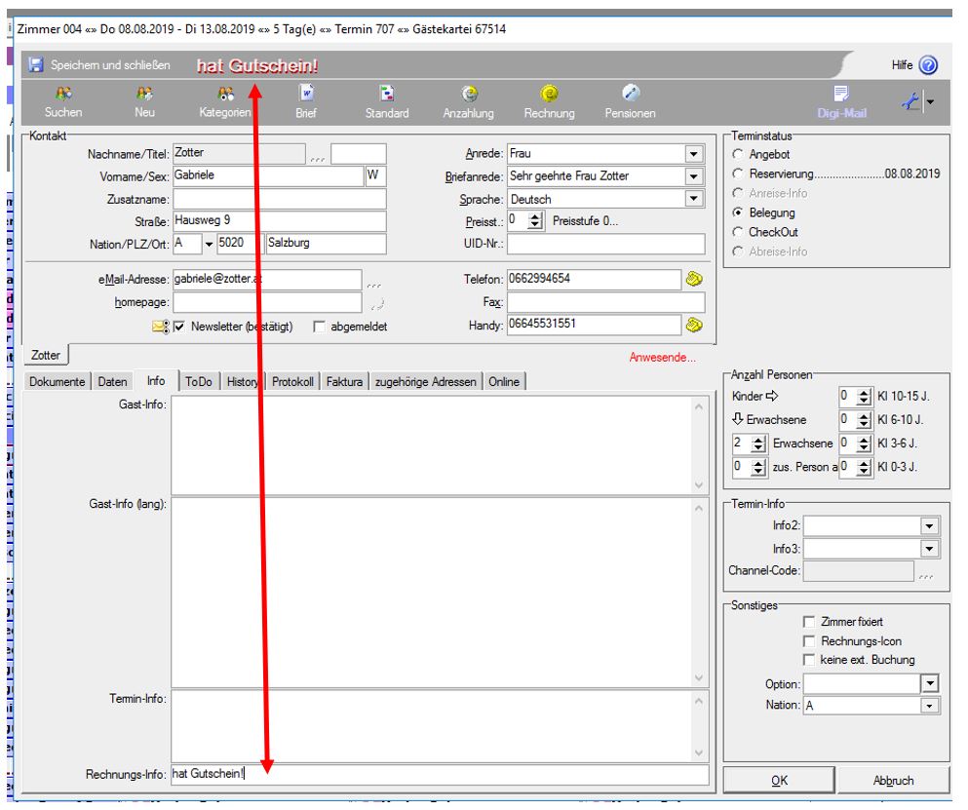Select the Zotter contact tab
The height and width of the screenshot is (810, 968).
click(x=46, y=355)
